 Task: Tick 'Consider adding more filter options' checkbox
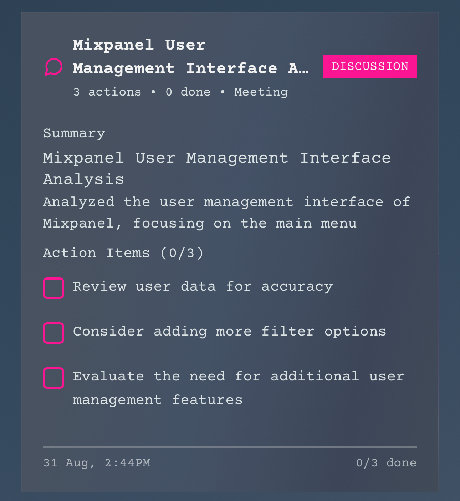click(53, 333)
